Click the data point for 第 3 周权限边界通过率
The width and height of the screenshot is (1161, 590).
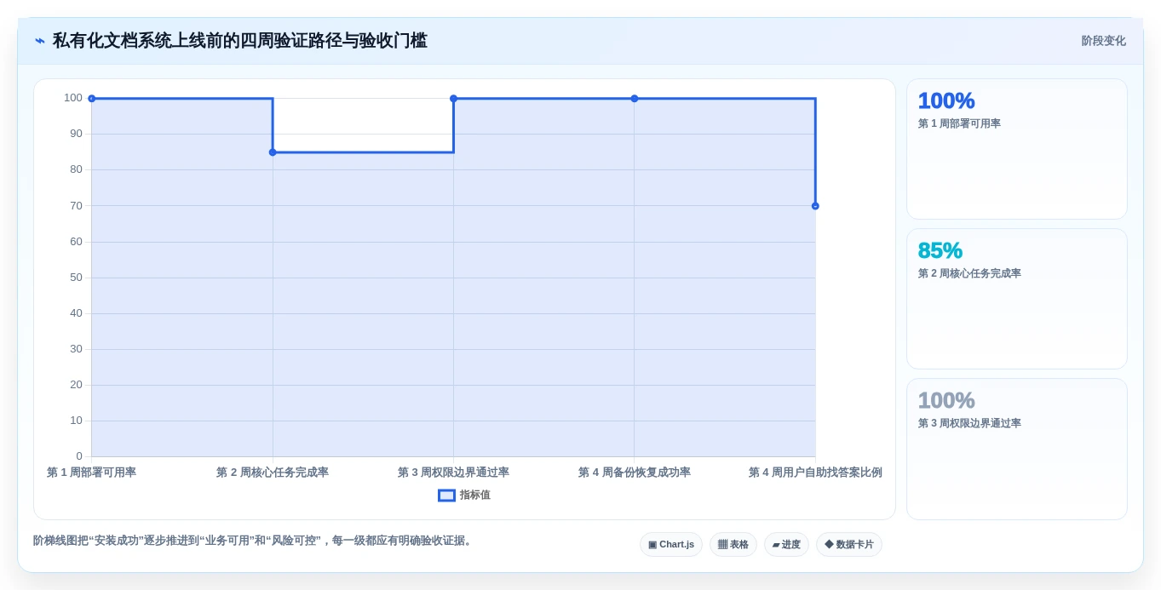(x=453, y=99)
